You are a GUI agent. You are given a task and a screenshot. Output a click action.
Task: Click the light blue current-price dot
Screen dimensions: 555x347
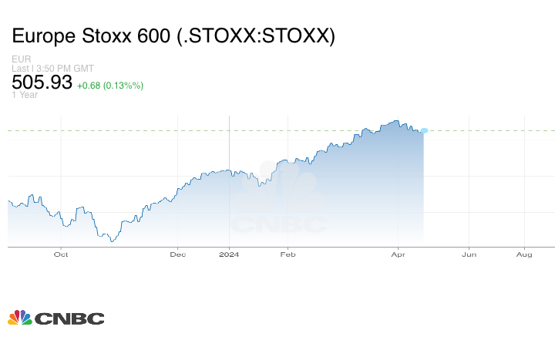pyautogui.click(x=424, y=130)
